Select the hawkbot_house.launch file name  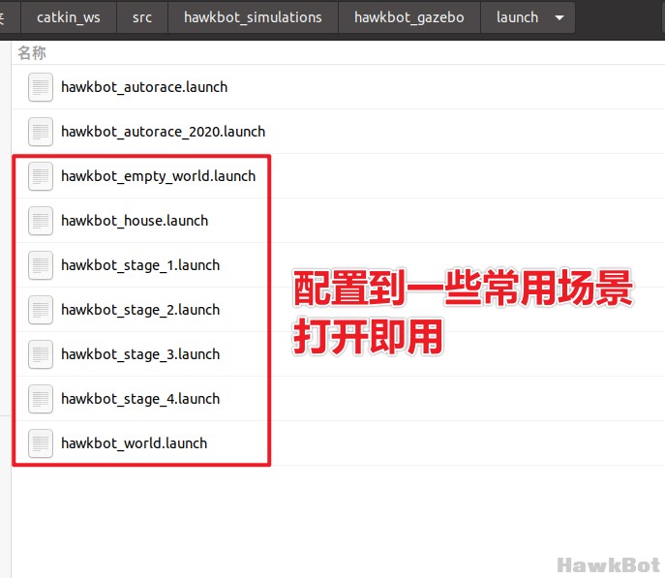point(135,221)
